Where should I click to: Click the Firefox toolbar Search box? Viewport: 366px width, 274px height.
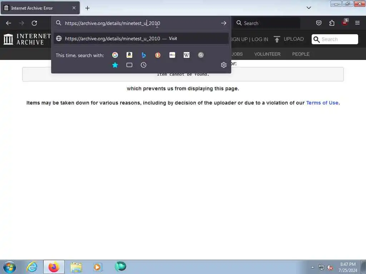[x=267, y=23]
